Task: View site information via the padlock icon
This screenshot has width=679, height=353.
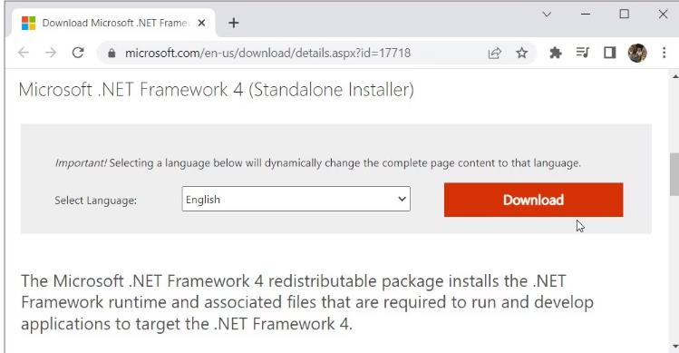Action: pos(112,53)
